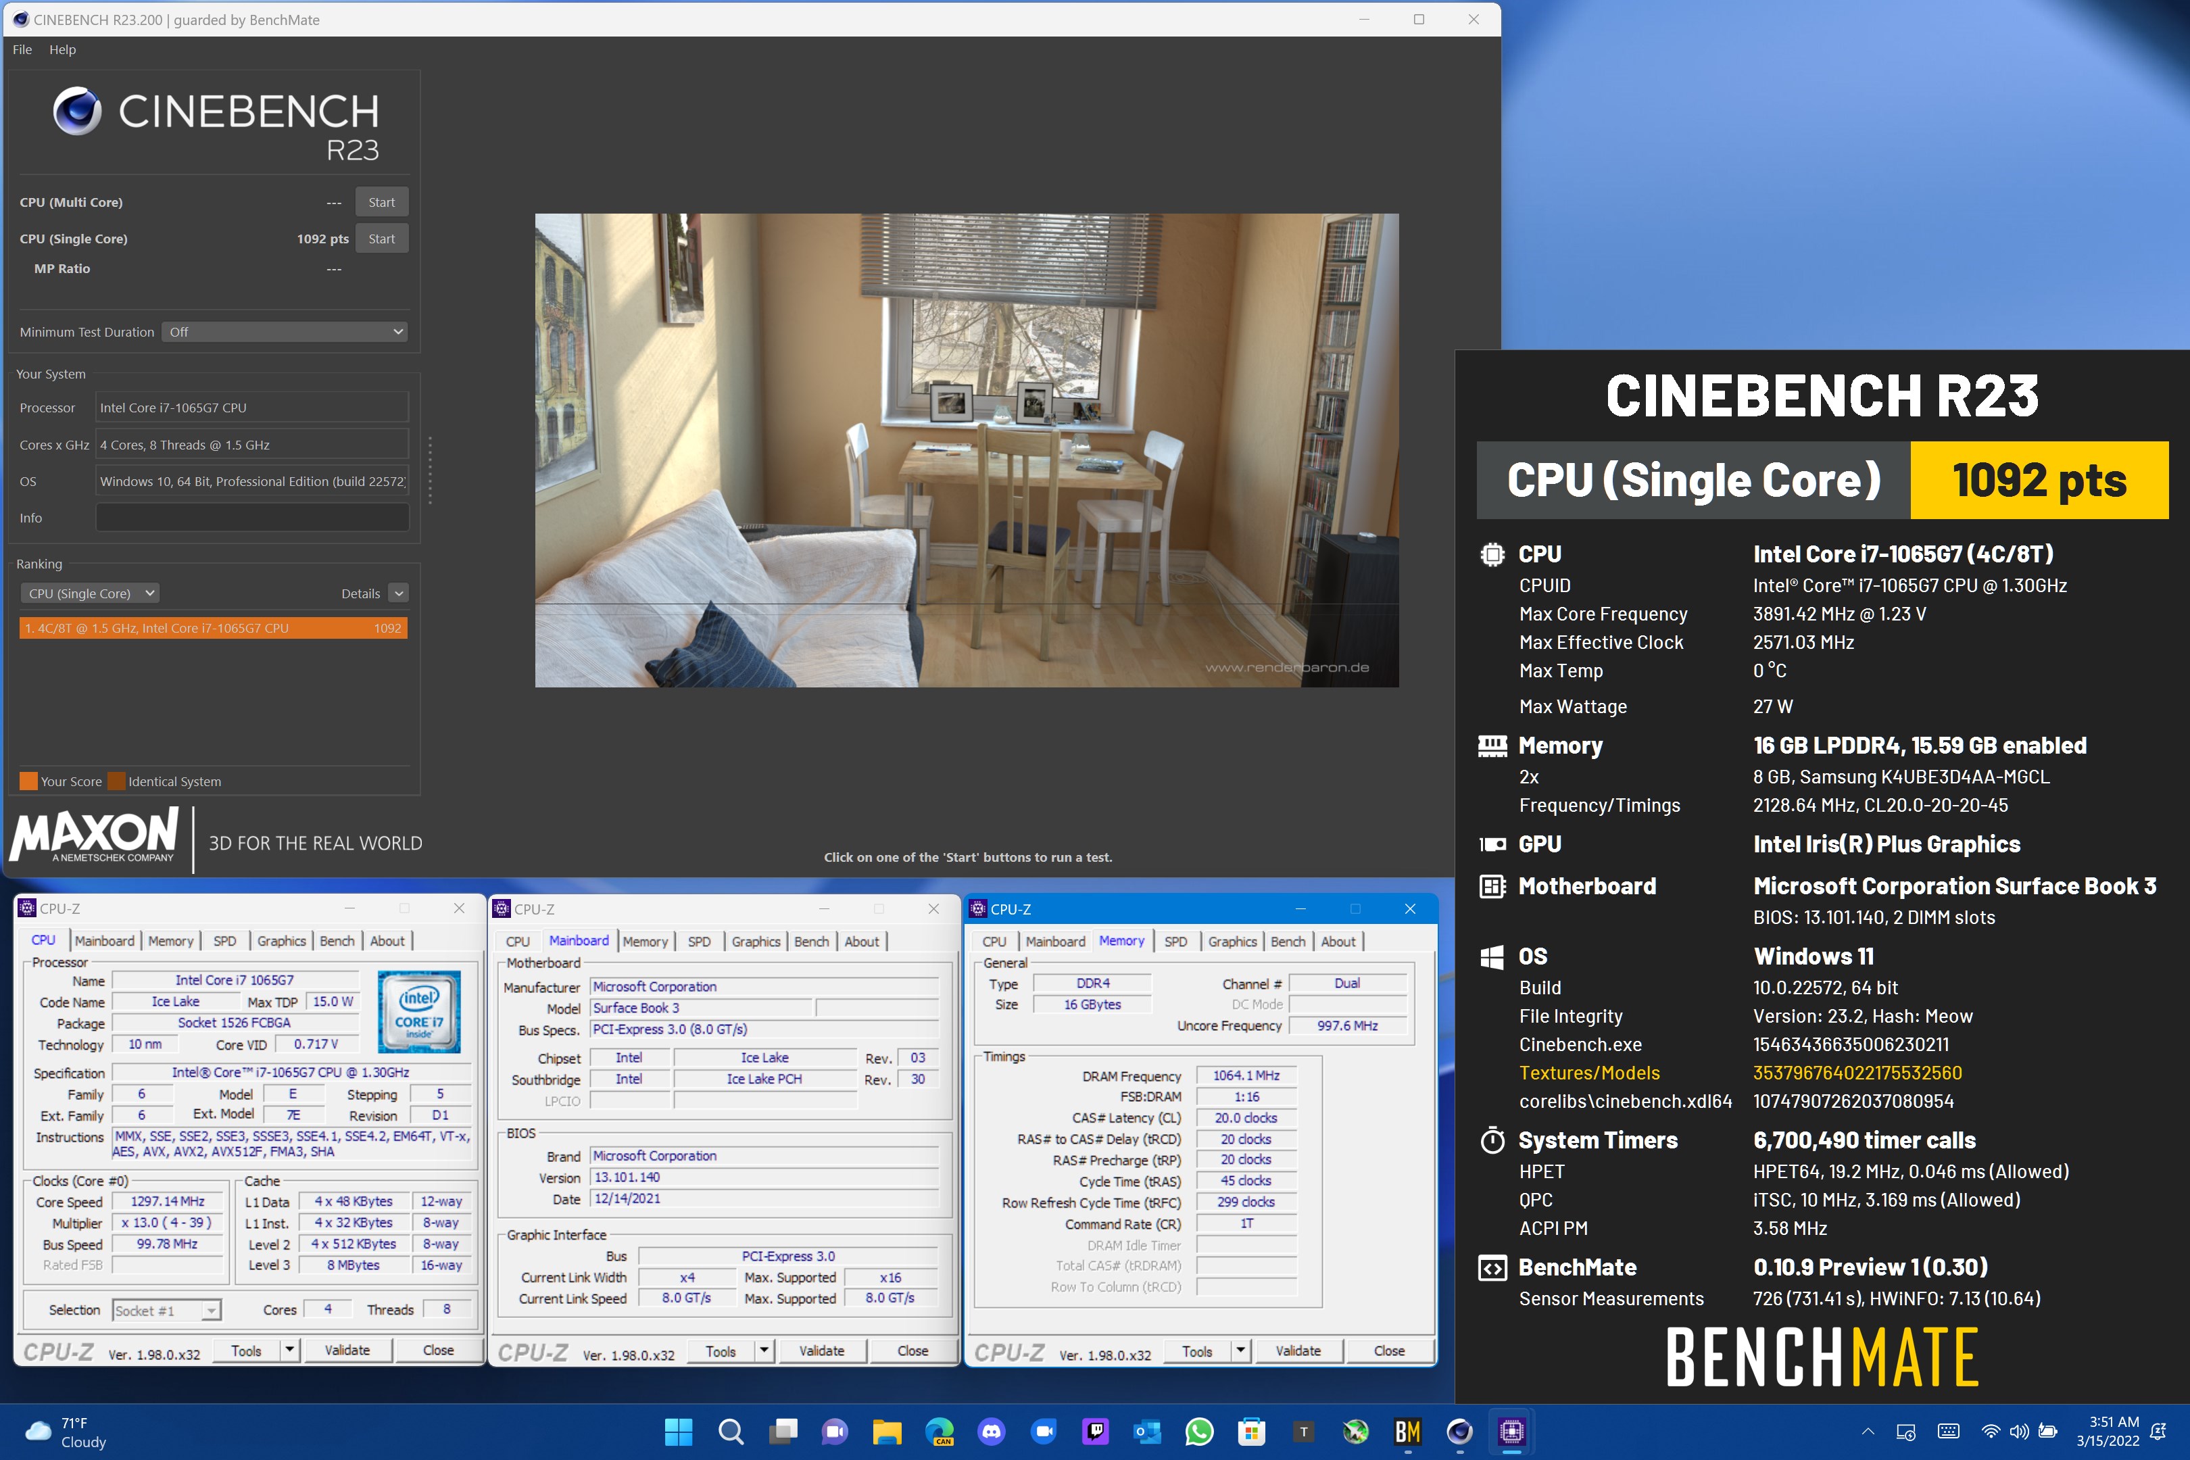Switch to Cinebench taskbar icon

pyautogui.click(x=1460, y=1431)
